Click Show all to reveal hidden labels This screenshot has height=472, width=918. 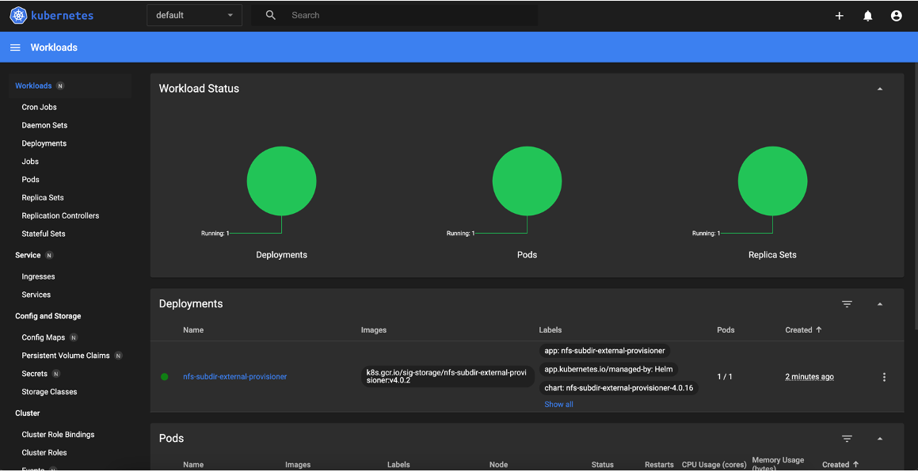[558, 404]
